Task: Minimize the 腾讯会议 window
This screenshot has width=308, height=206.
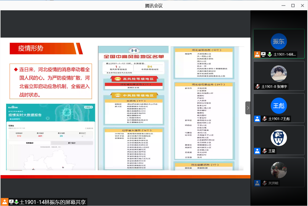Action: [x=283, y=5]
